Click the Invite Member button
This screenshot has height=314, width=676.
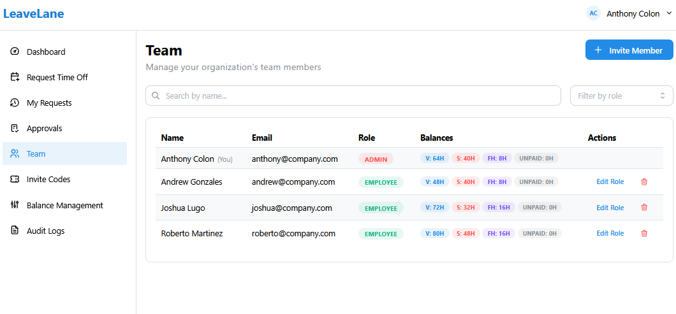click(629, 50)
